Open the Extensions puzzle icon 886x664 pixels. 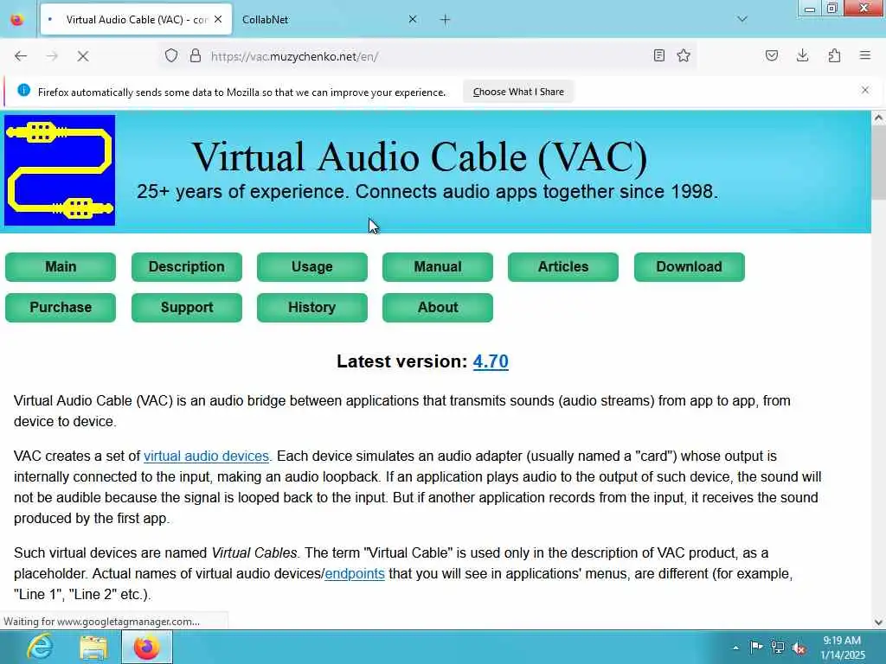834,55
